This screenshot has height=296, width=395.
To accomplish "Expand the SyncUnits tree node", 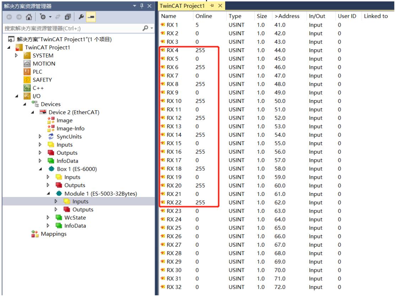I will click(x=40, y=136).
